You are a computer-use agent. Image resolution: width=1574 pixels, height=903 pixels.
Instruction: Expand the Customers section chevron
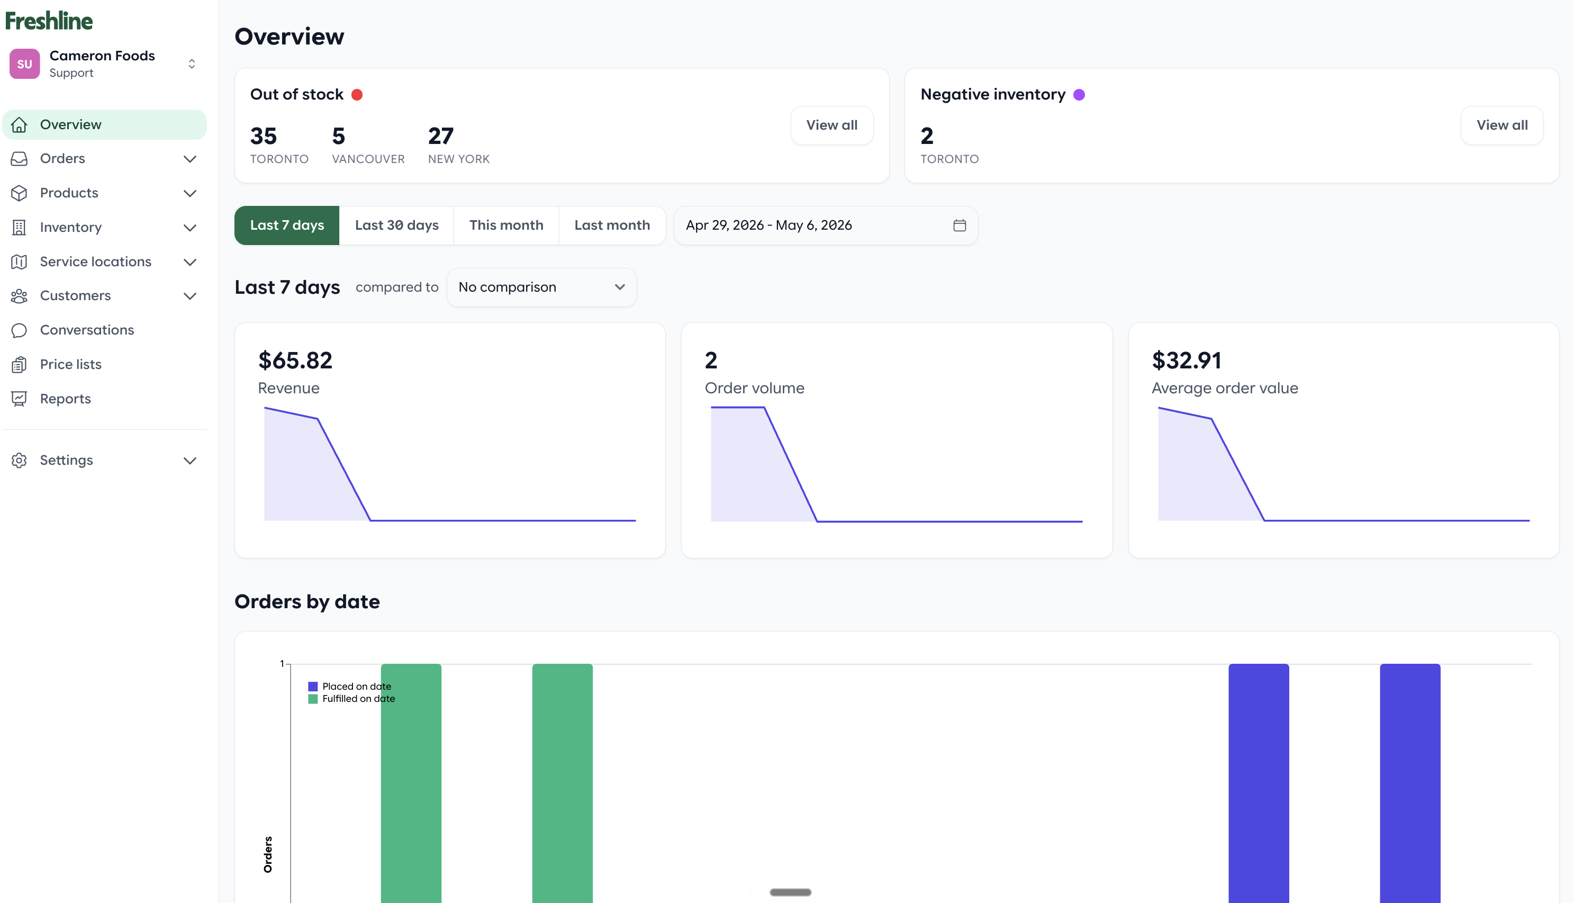coord(191,296)
